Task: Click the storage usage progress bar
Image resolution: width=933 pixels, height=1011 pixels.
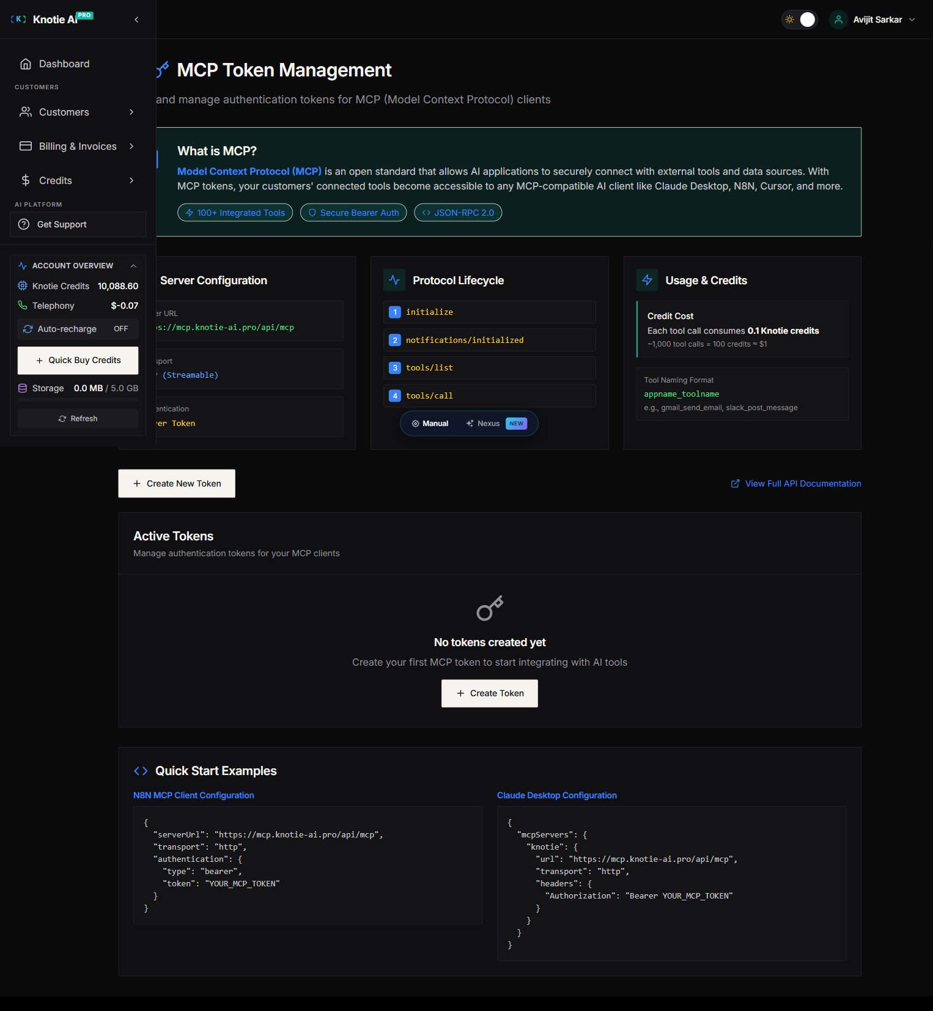Action: coord(78,400)
